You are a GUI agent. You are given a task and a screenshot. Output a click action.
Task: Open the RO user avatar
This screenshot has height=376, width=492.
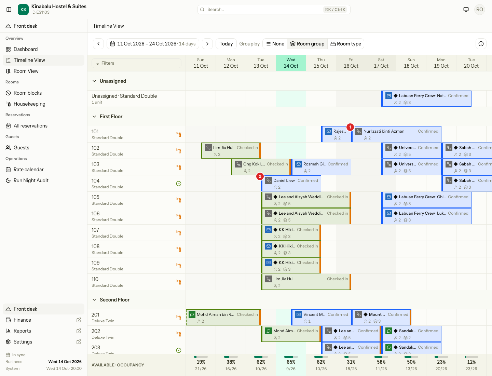click(x=480, y=10)
